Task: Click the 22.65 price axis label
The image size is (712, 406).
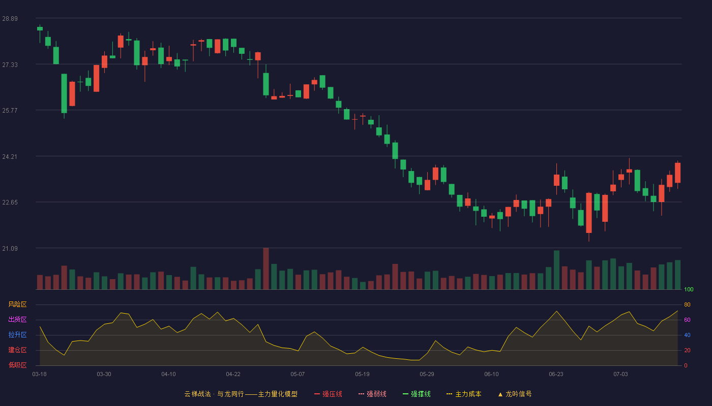Action: pos(10,202)
